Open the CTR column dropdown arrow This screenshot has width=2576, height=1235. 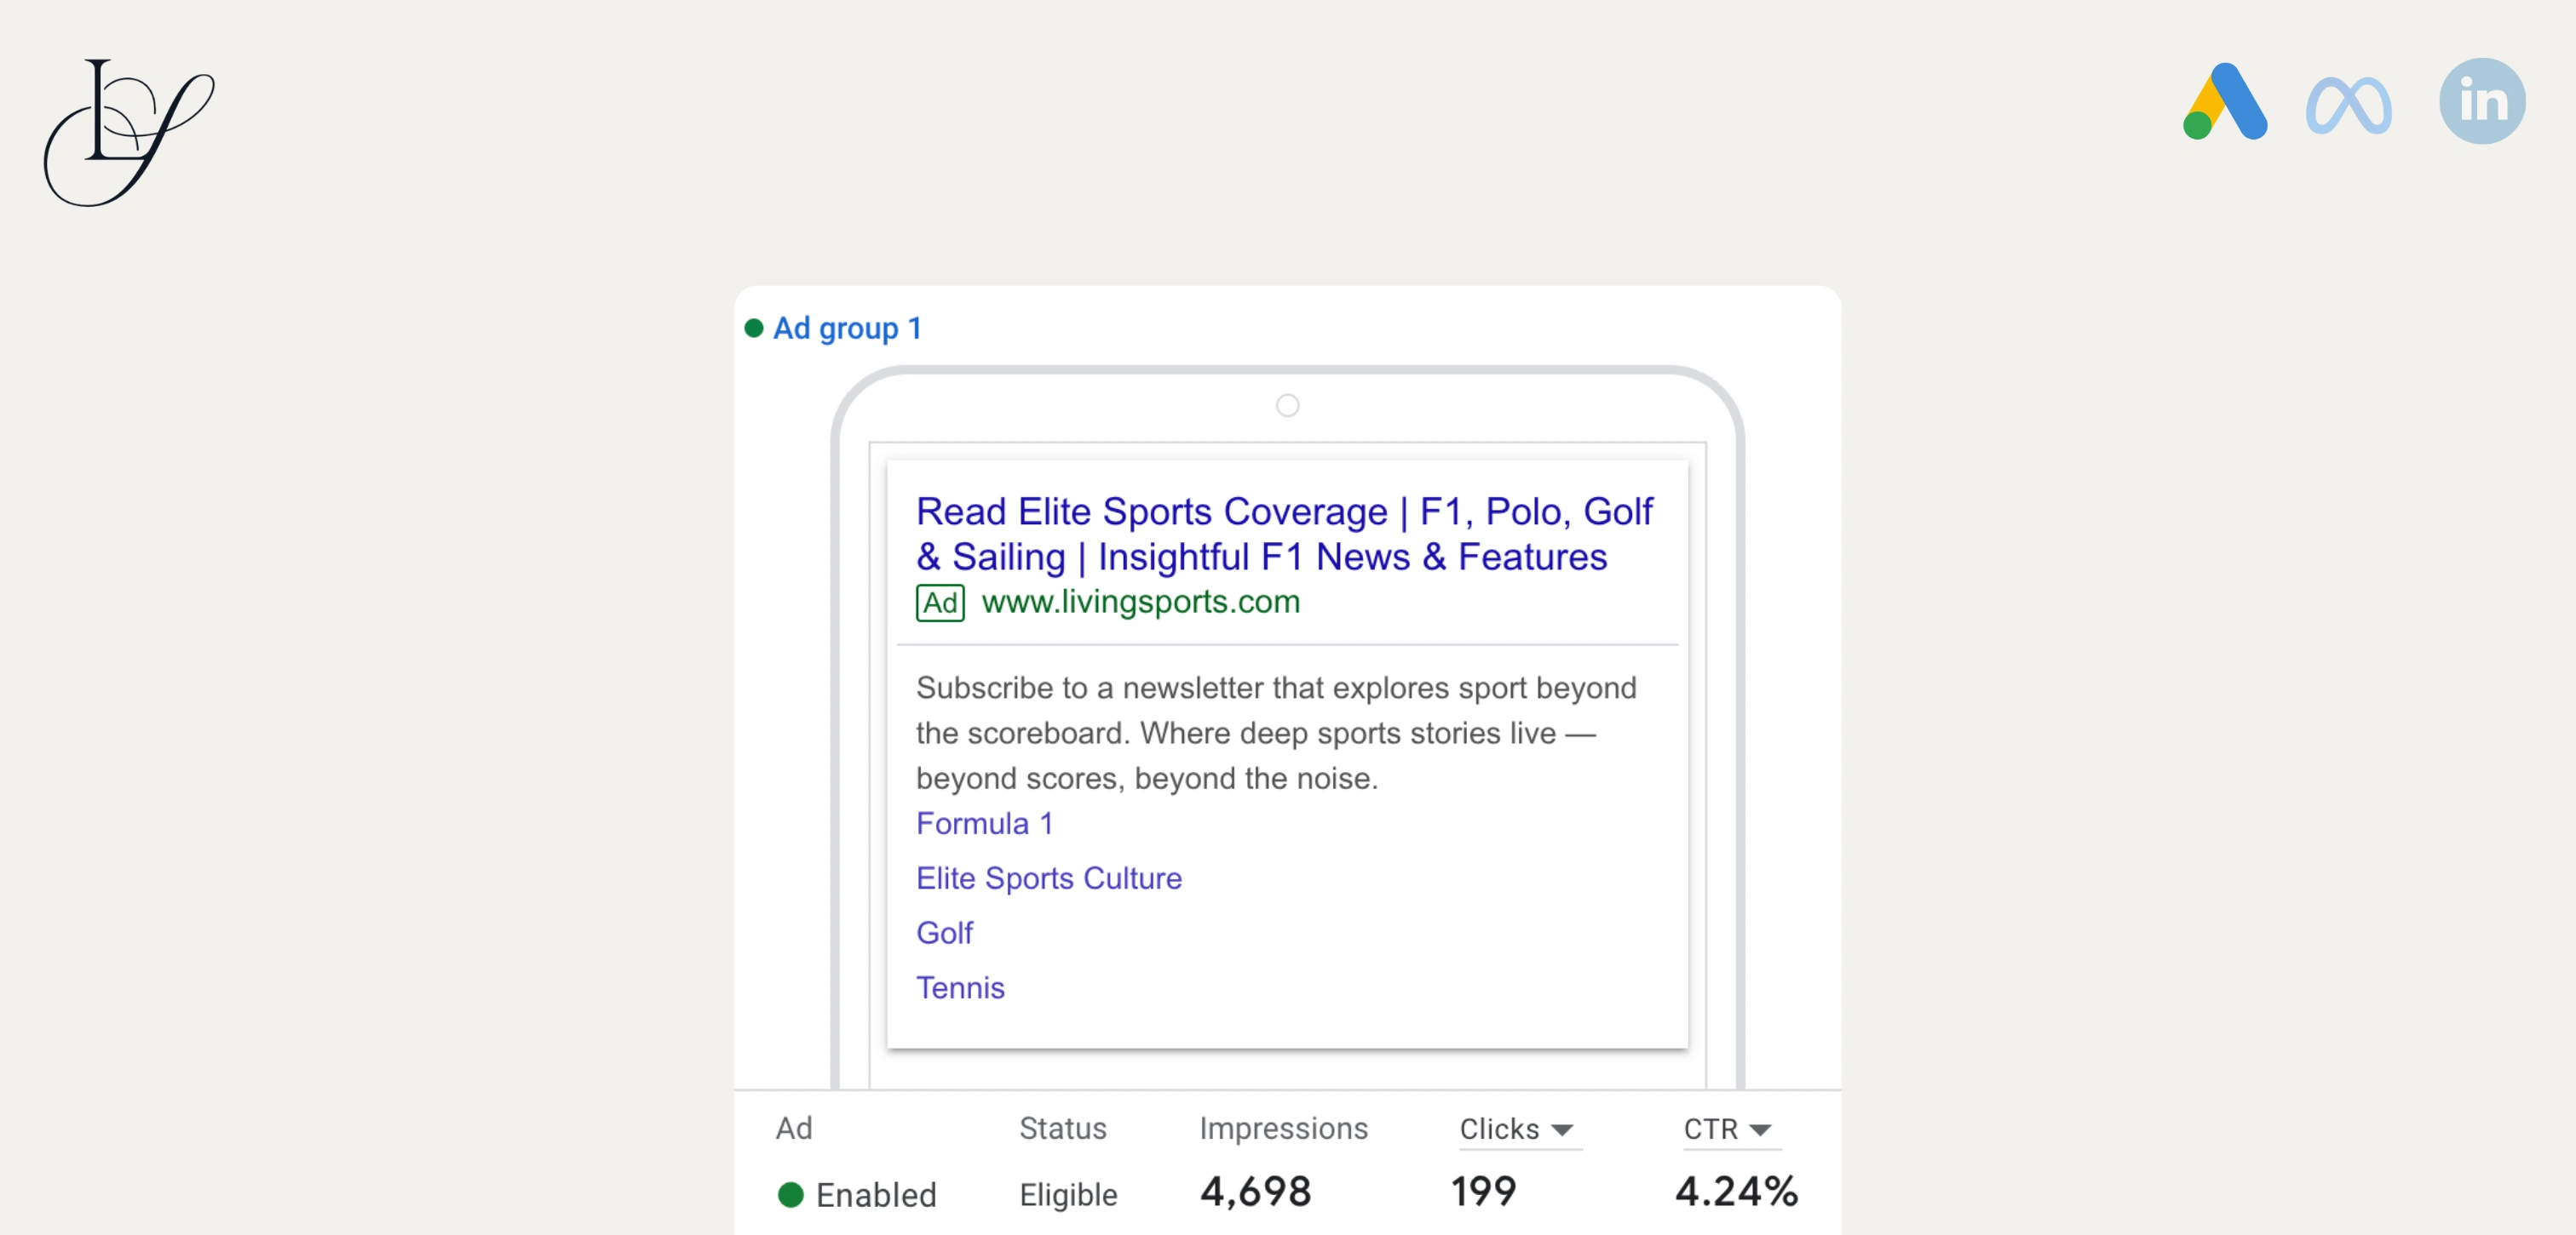(x=1760, y=1129)
